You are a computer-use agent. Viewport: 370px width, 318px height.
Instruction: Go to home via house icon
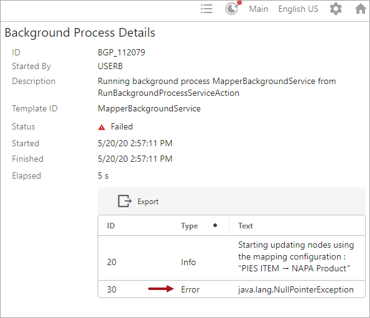pos(361,9)
